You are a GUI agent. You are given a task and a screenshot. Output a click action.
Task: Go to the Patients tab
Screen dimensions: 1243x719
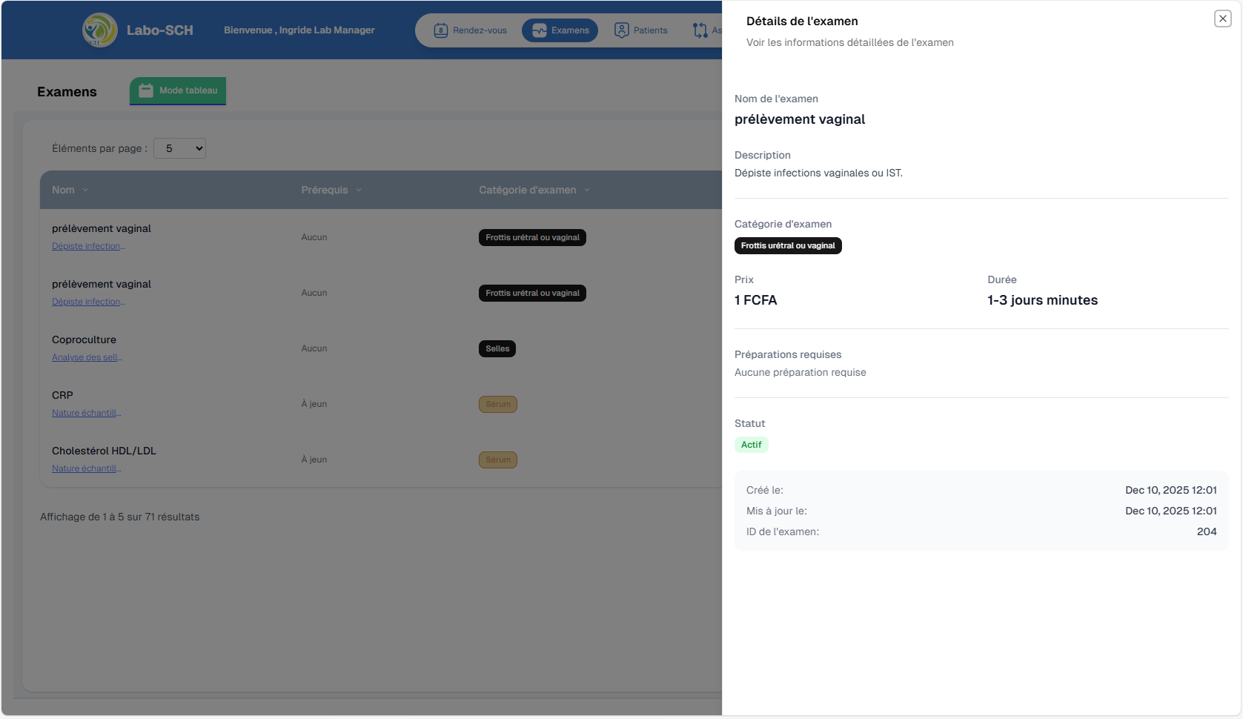pos(641,30)
